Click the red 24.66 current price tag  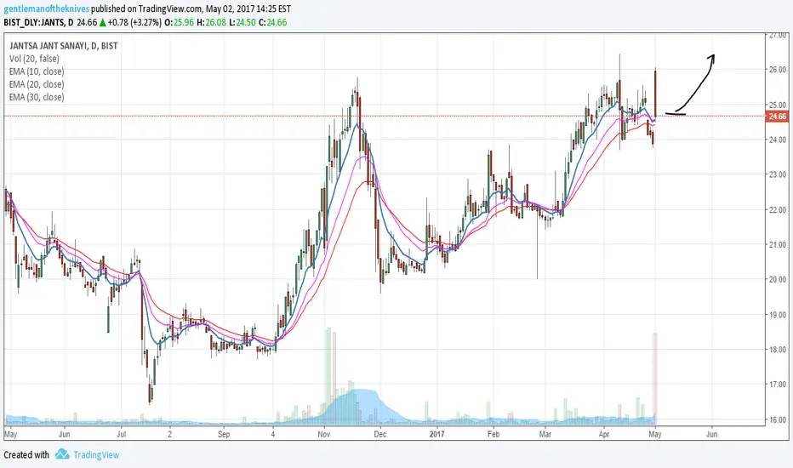778,117
